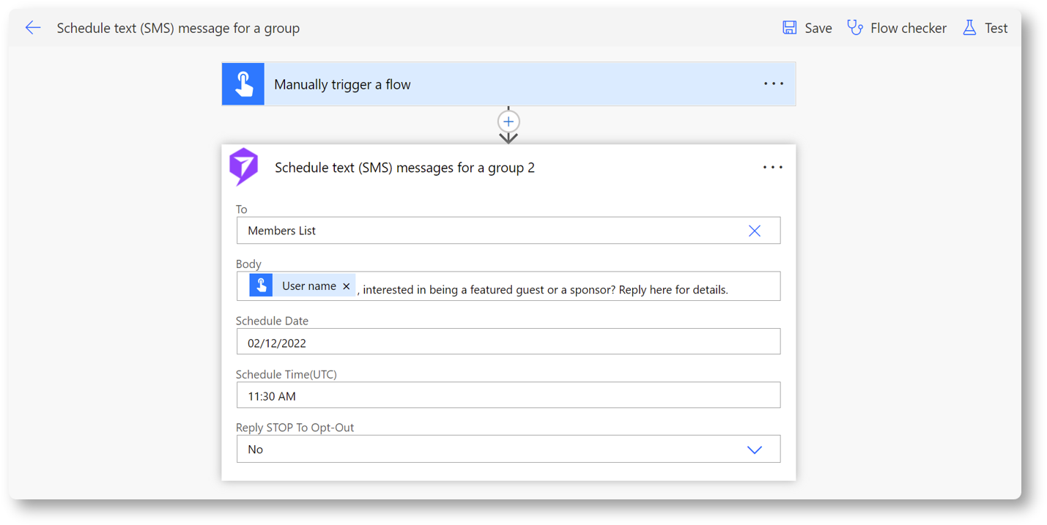Viewport: 1047px width, 525px height.
Task: Click the User name token icon in Body
Action: (x=261, y=286)
